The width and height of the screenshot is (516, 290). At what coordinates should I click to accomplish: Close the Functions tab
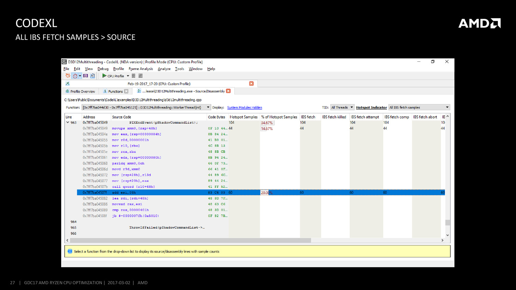126,91
